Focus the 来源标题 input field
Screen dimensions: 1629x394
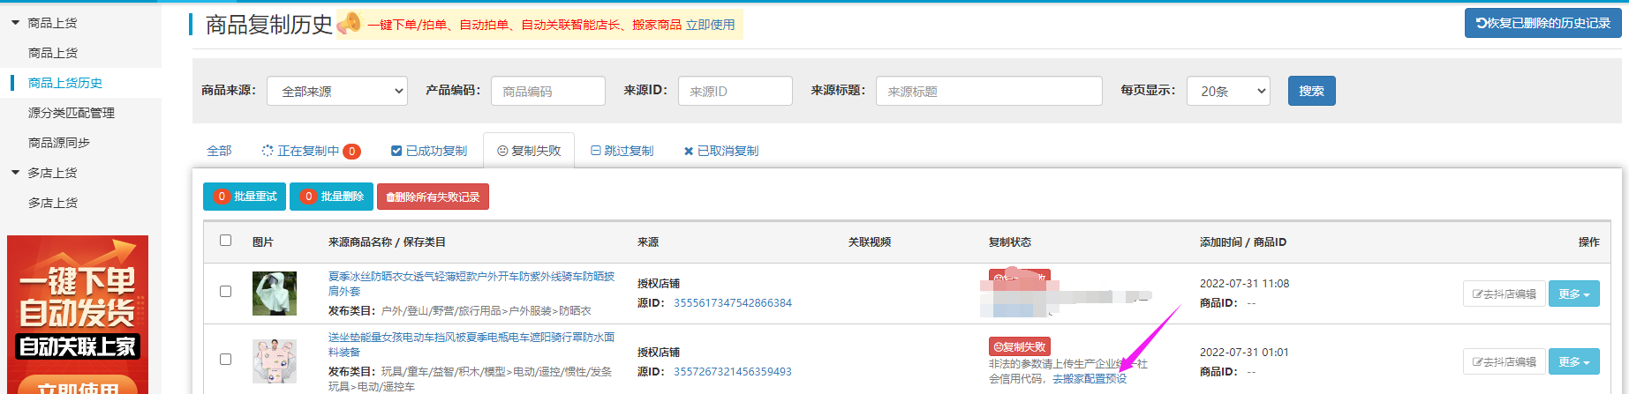(x=988, y=91)
